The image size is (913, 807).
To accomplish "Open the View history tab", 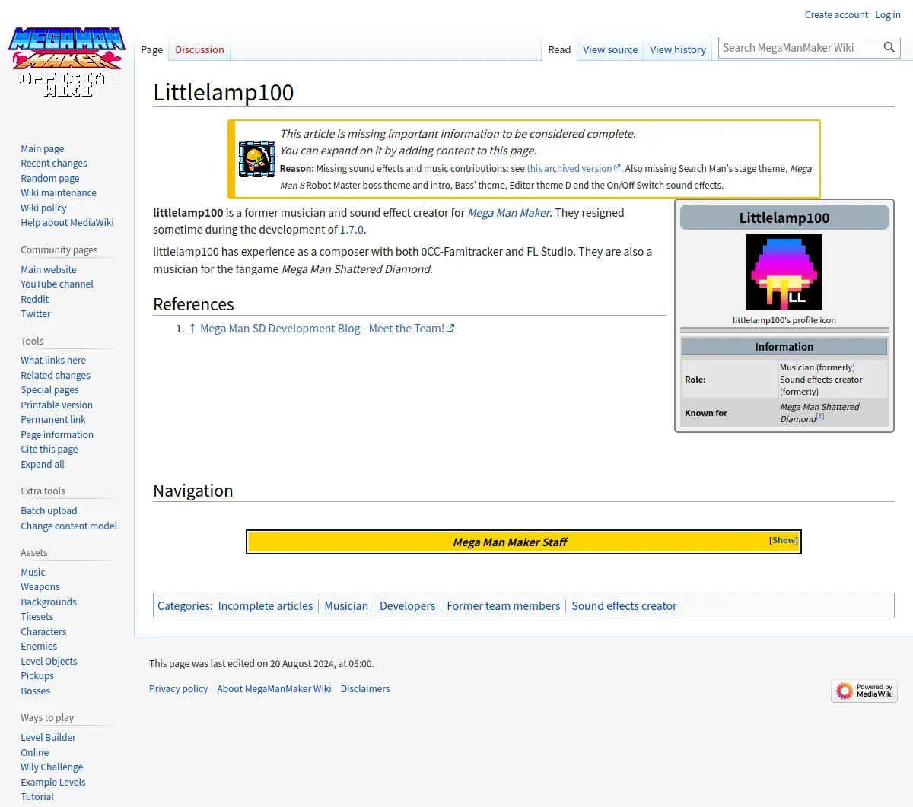I will click(x=678, y=49).
